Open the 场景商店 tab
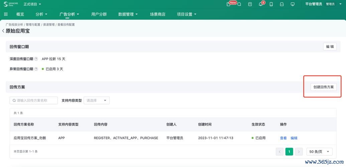Viewport: 346px width, 167px height. [157, 14]
